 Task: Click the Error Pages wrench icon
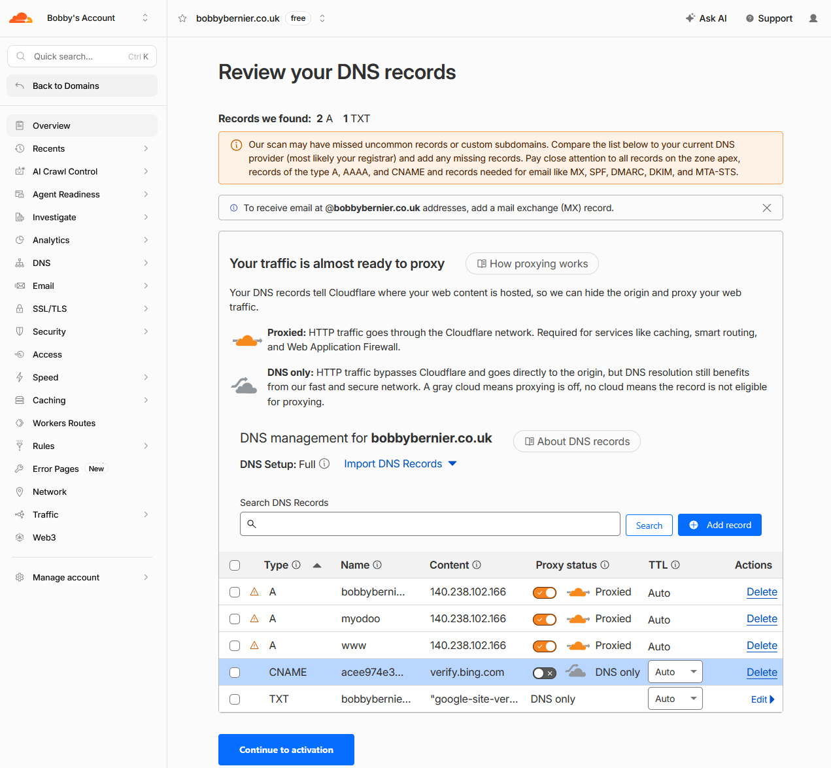[x=20, y=469]
